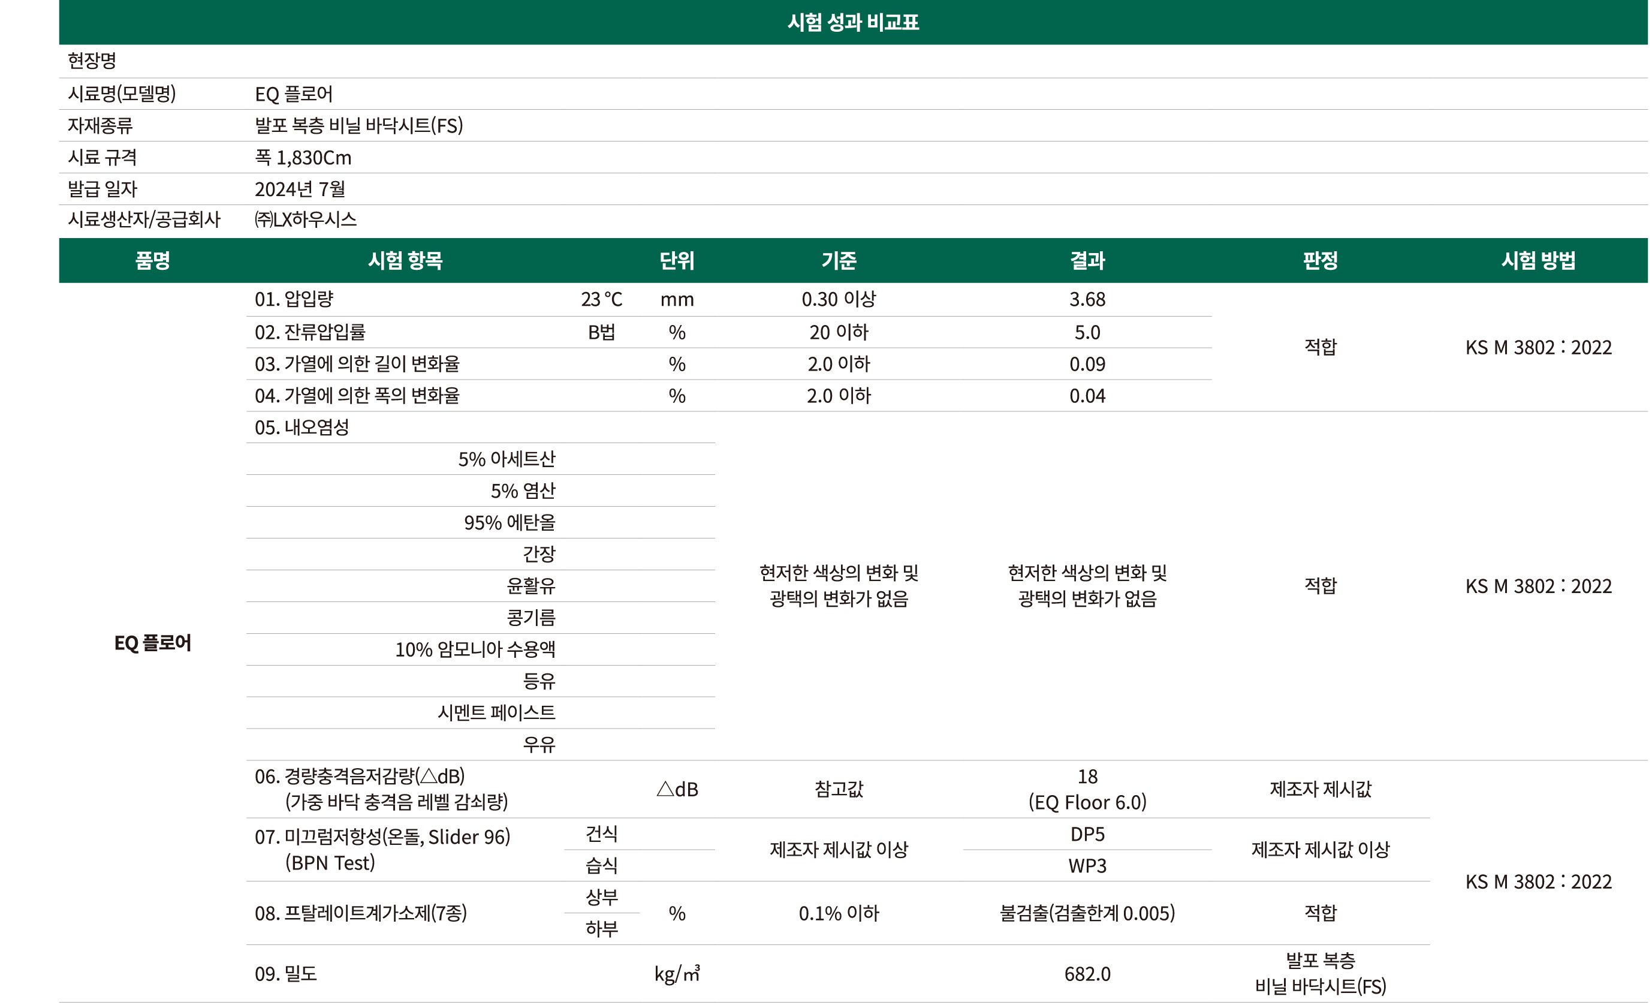Select the 2024년 7월 issue date
1652x1005 pixels.
(299, 189)
